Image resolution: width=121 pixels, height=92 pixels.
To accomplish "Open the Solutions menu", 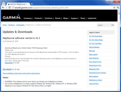I will coord(49,18).
